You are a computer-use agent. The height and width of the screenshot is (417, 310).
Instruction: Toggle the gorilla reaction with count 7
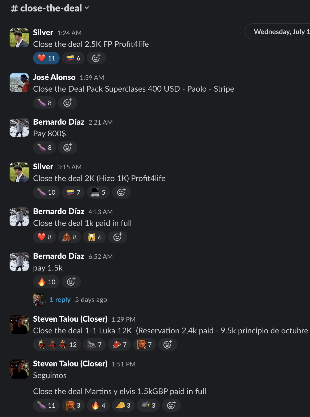[95, 345]
